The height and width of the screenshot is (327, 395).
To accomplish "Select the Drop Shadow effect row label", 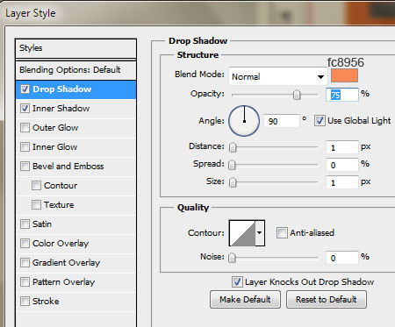I will tap(62, 89).
